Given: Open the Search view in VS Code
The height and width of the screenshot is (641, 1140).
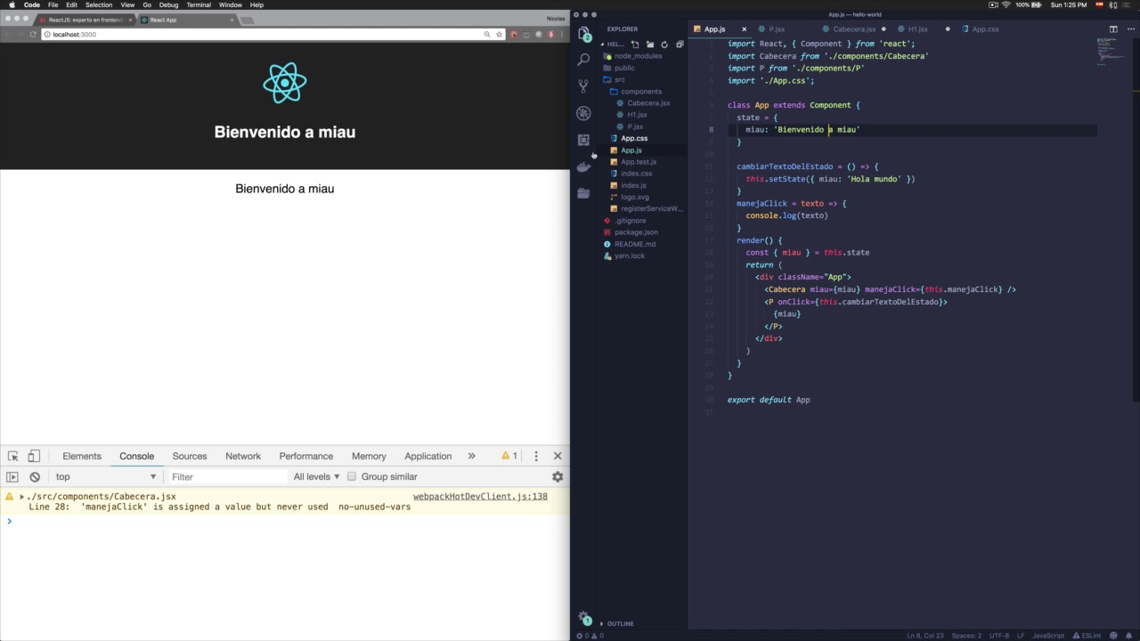Looking at the screenshot, I should [x=584, y=60].
